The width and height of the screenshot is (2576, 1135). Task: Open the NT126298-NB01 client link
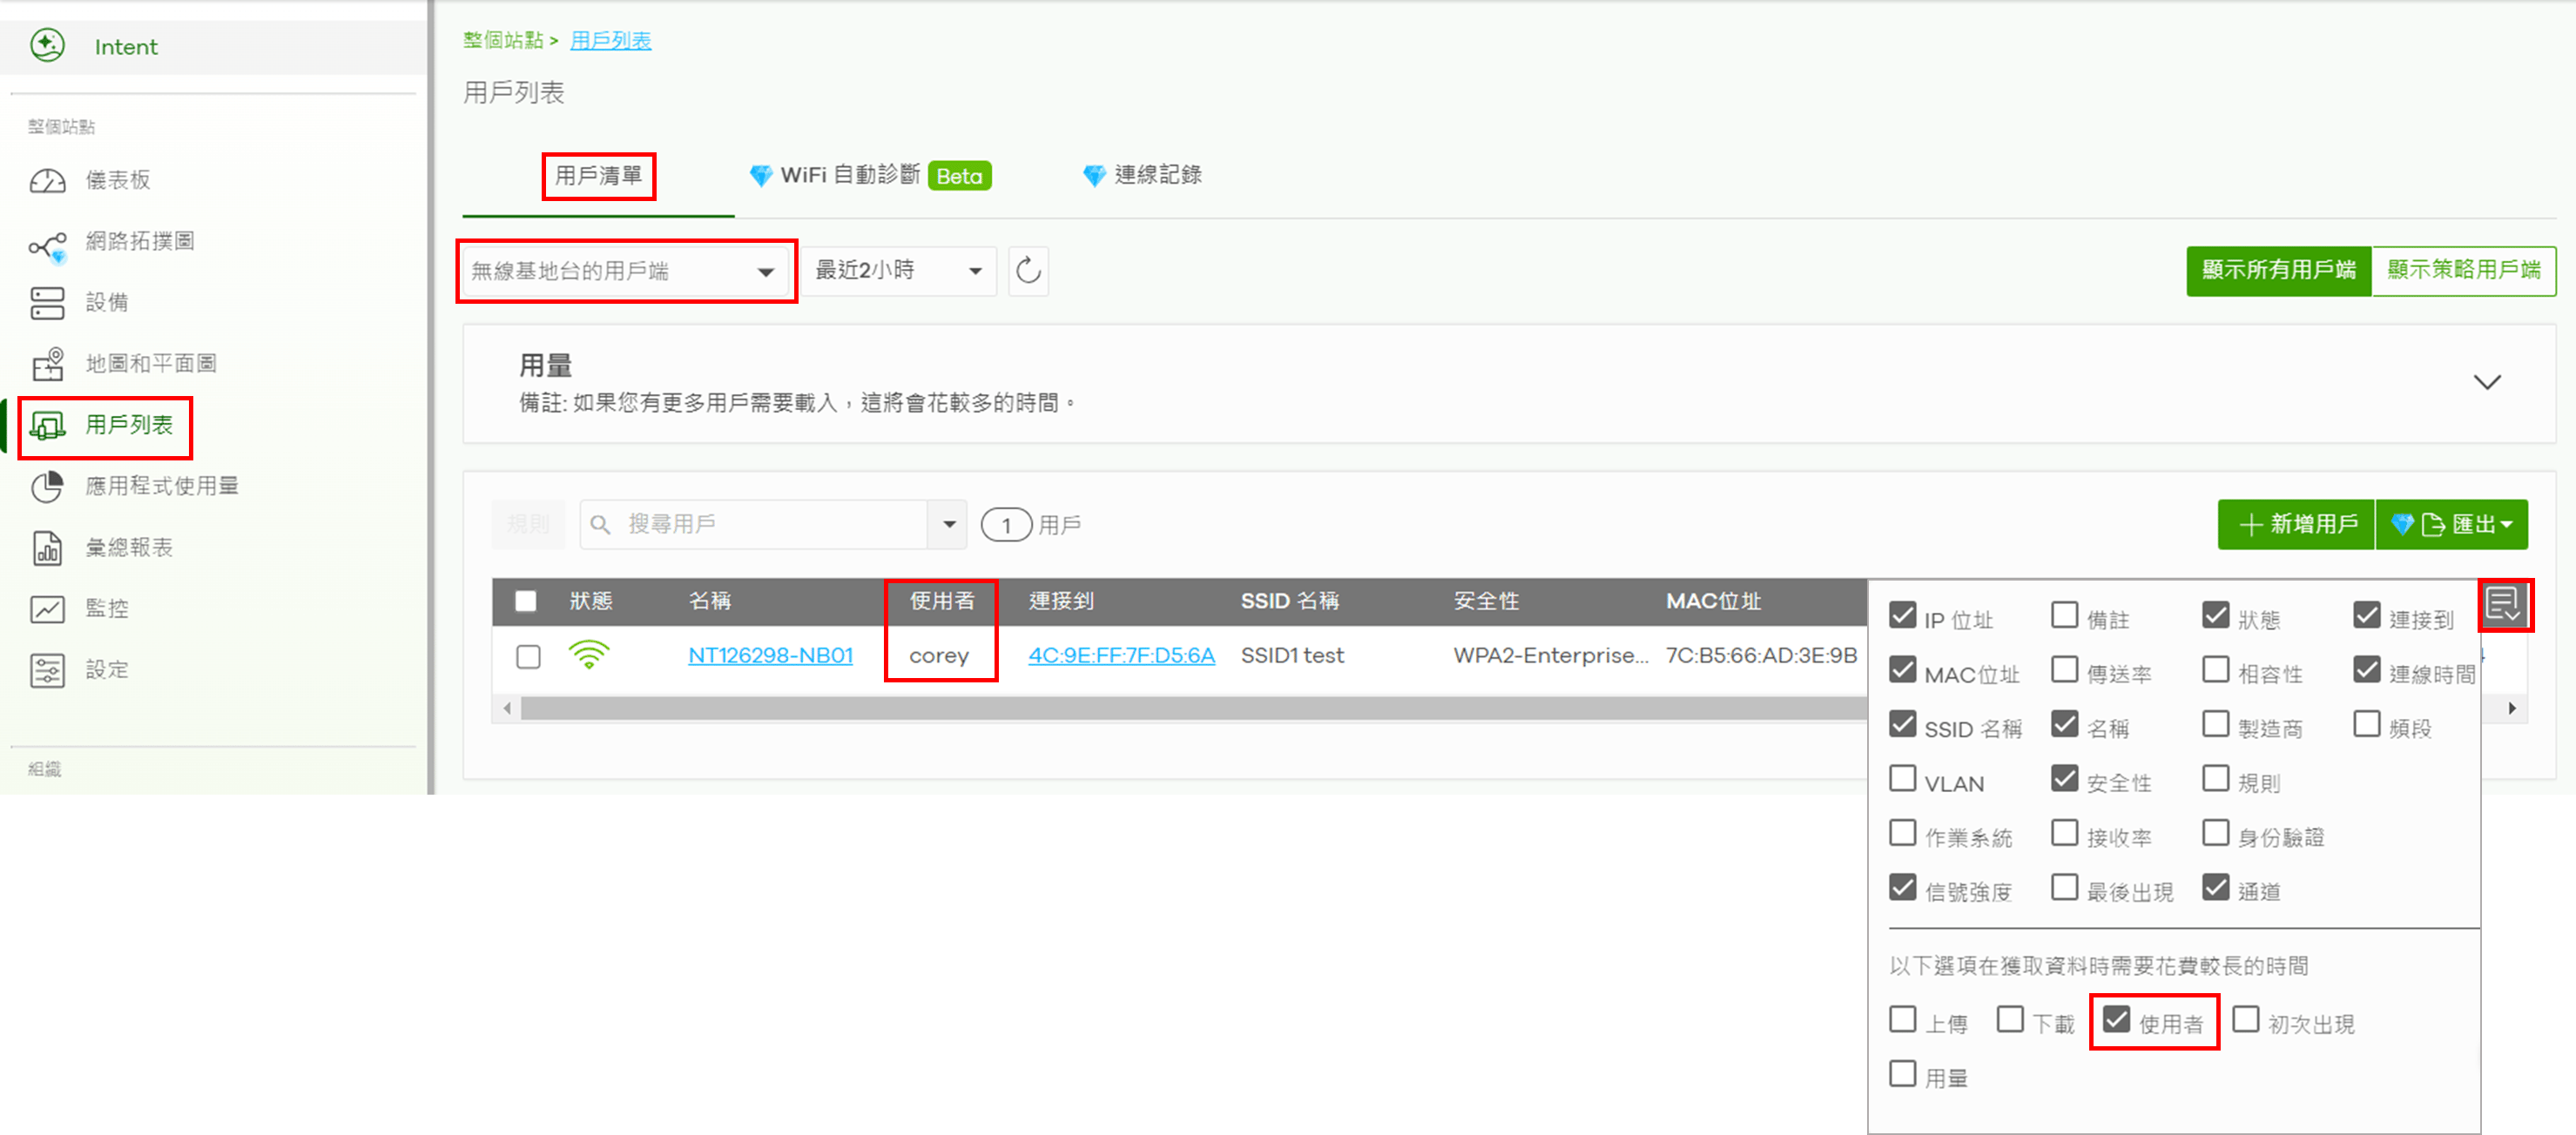(x=770, y=655)
